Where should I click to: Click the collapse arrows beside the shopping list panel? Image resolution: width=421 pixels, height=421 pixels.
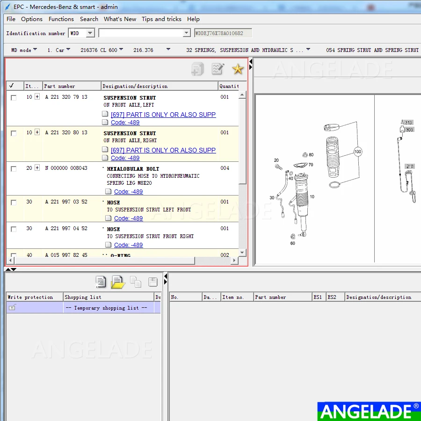tap(166, 279)
